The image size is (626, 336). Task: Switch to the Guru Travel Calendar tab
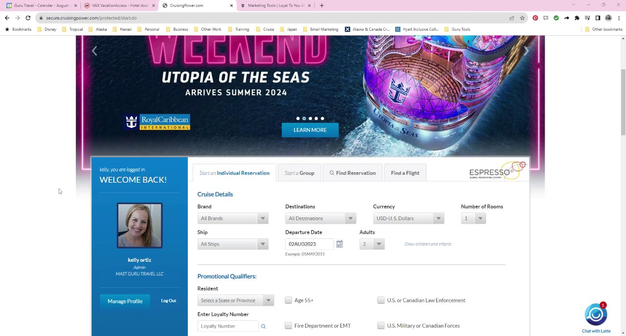click(41, 5)
